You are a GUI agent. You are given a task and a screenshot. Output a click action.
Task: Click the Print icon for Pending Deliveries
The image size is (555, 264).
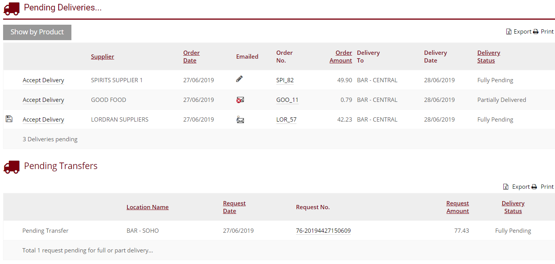(536, 31)
